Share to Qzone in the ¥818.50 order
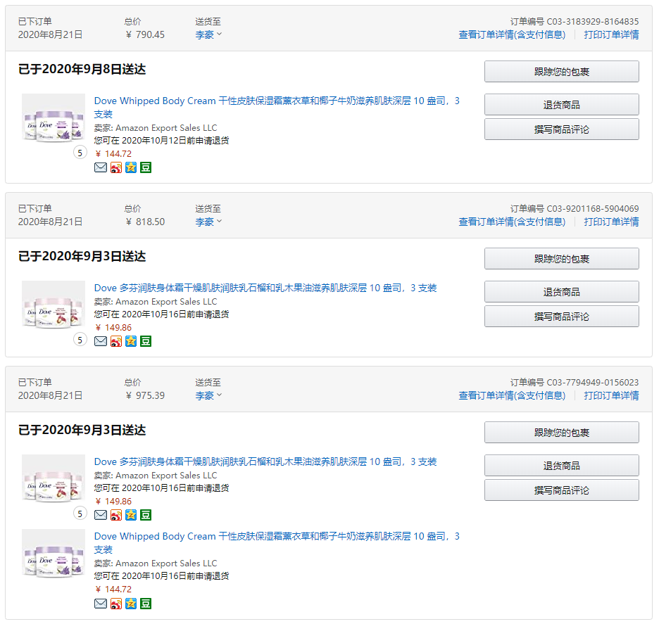The image size is (659, 624). (131, 341)
